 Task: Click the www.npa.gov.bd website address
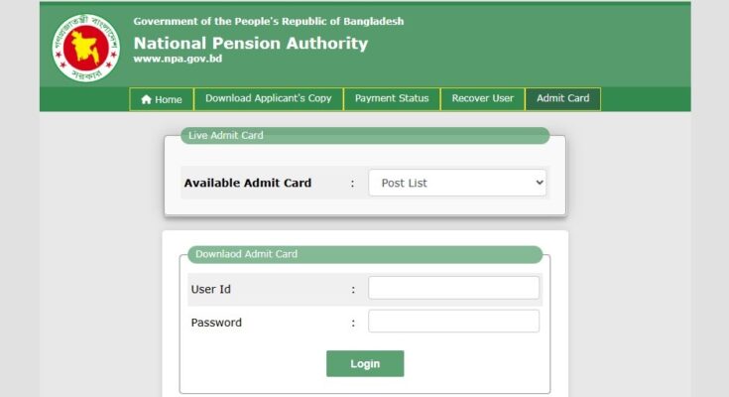click(x=178, y=59)
